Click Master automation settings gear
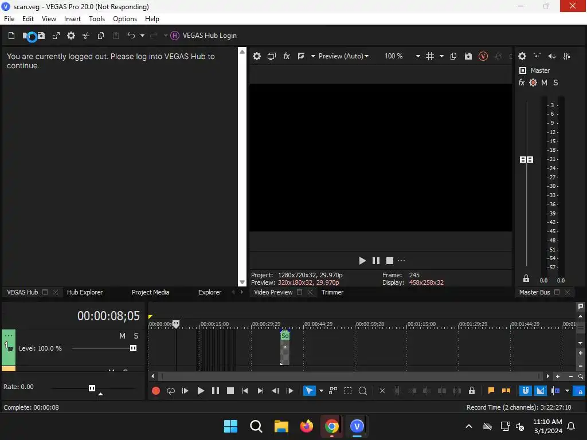Viewport: 587px width, 440px height. (x=533, y=82)
